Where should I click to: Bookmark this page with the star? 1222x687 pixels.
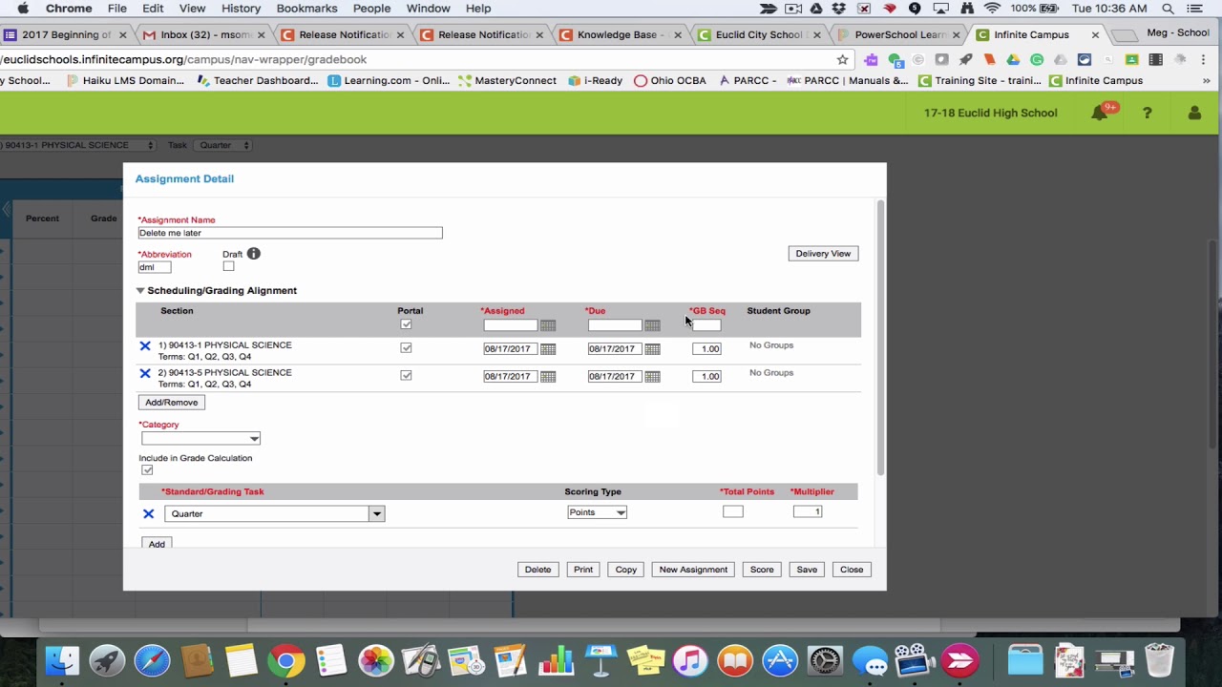pyautogui.click(x=842, y=59)
